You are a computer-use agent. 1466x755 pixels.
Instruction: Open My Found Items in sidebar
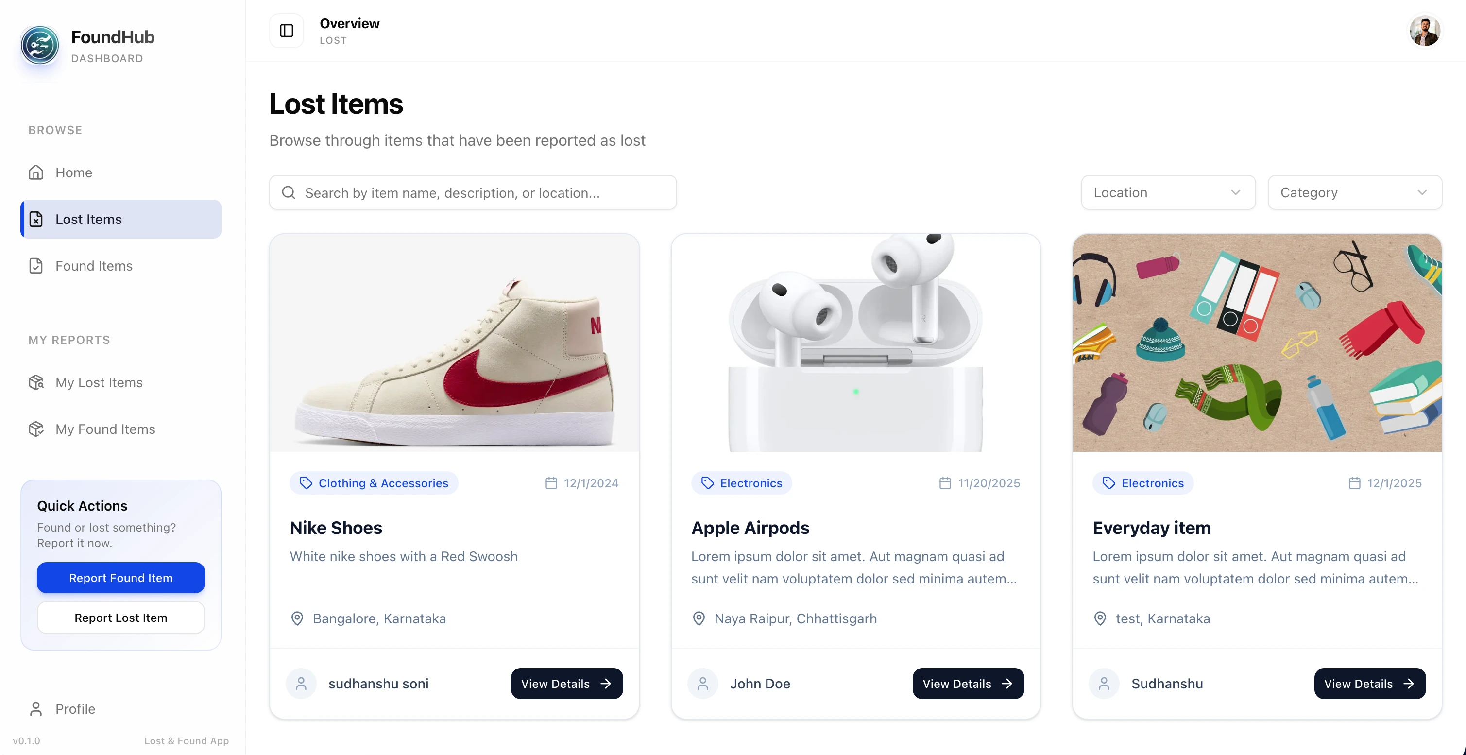point(105,429)
